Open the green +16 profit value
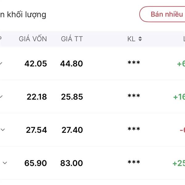 (x=179, y=97)
